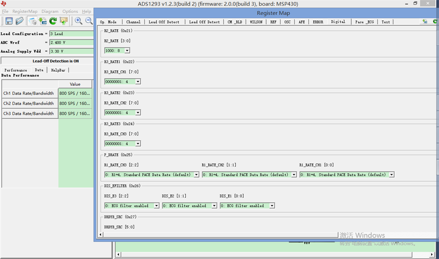
Task: Click the Lead Configuration field showing 3 Lead
Action: 71,34
